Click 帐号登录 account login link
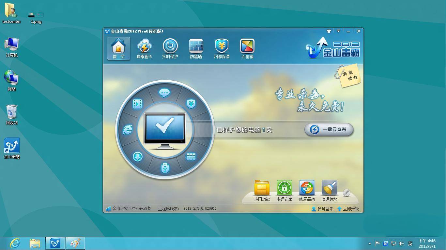Viewport: 446px width, 250px height. tap(322, 209)
